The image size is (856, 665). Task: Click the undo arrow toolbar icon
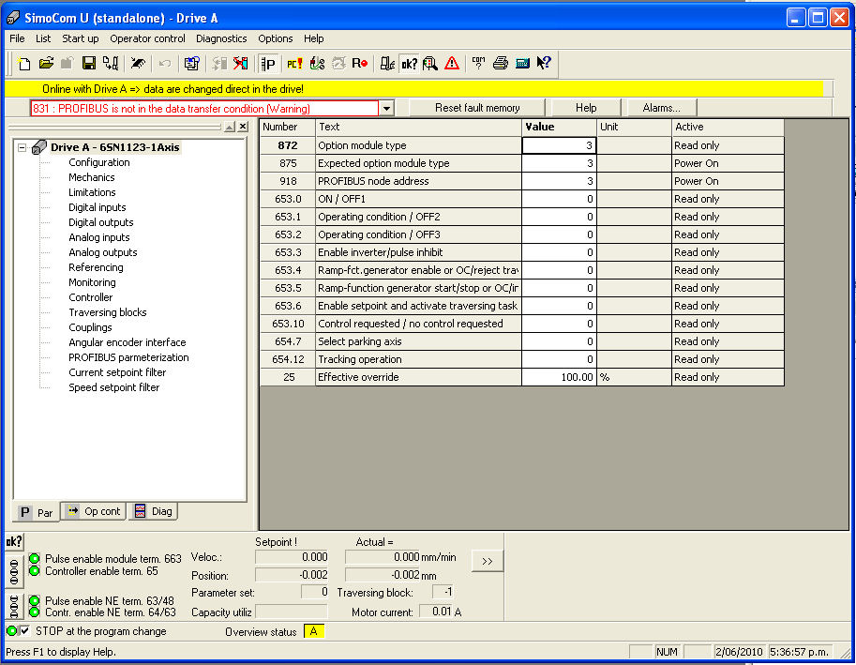coord(164,64)
